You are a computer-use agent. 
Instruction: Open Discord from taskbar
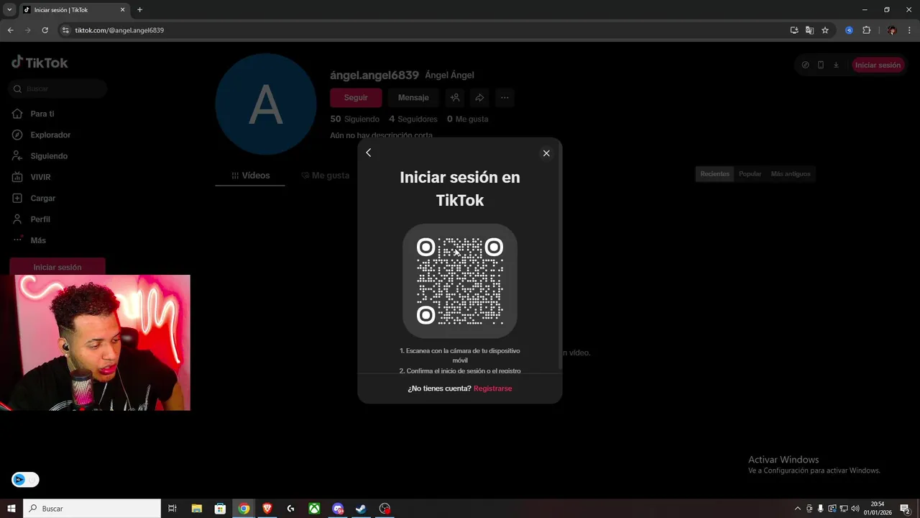tap(338, 509)
